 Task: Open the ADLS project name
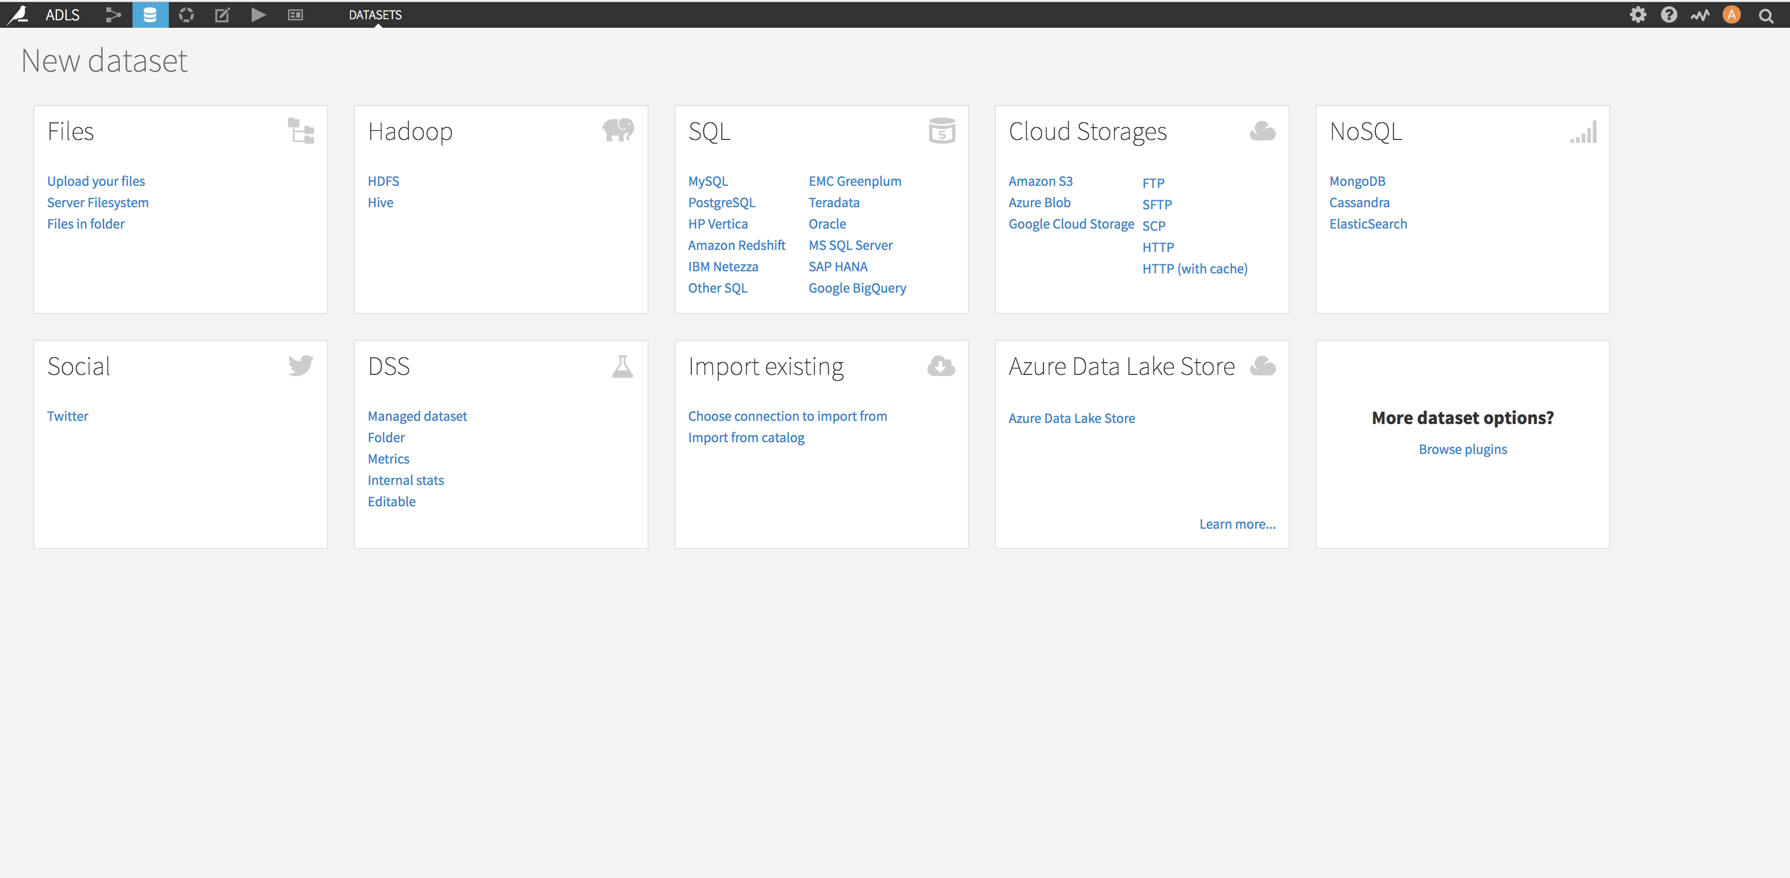63,14
